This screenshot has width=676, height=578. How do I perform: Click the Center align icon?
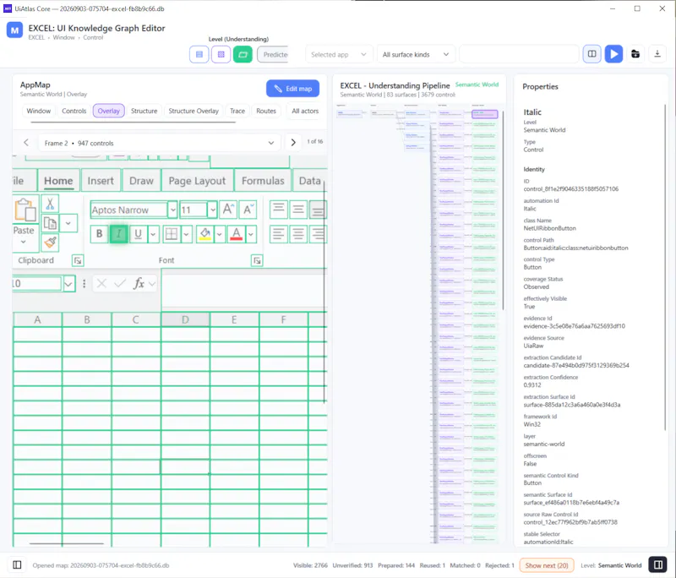click(x=298, y=234)
